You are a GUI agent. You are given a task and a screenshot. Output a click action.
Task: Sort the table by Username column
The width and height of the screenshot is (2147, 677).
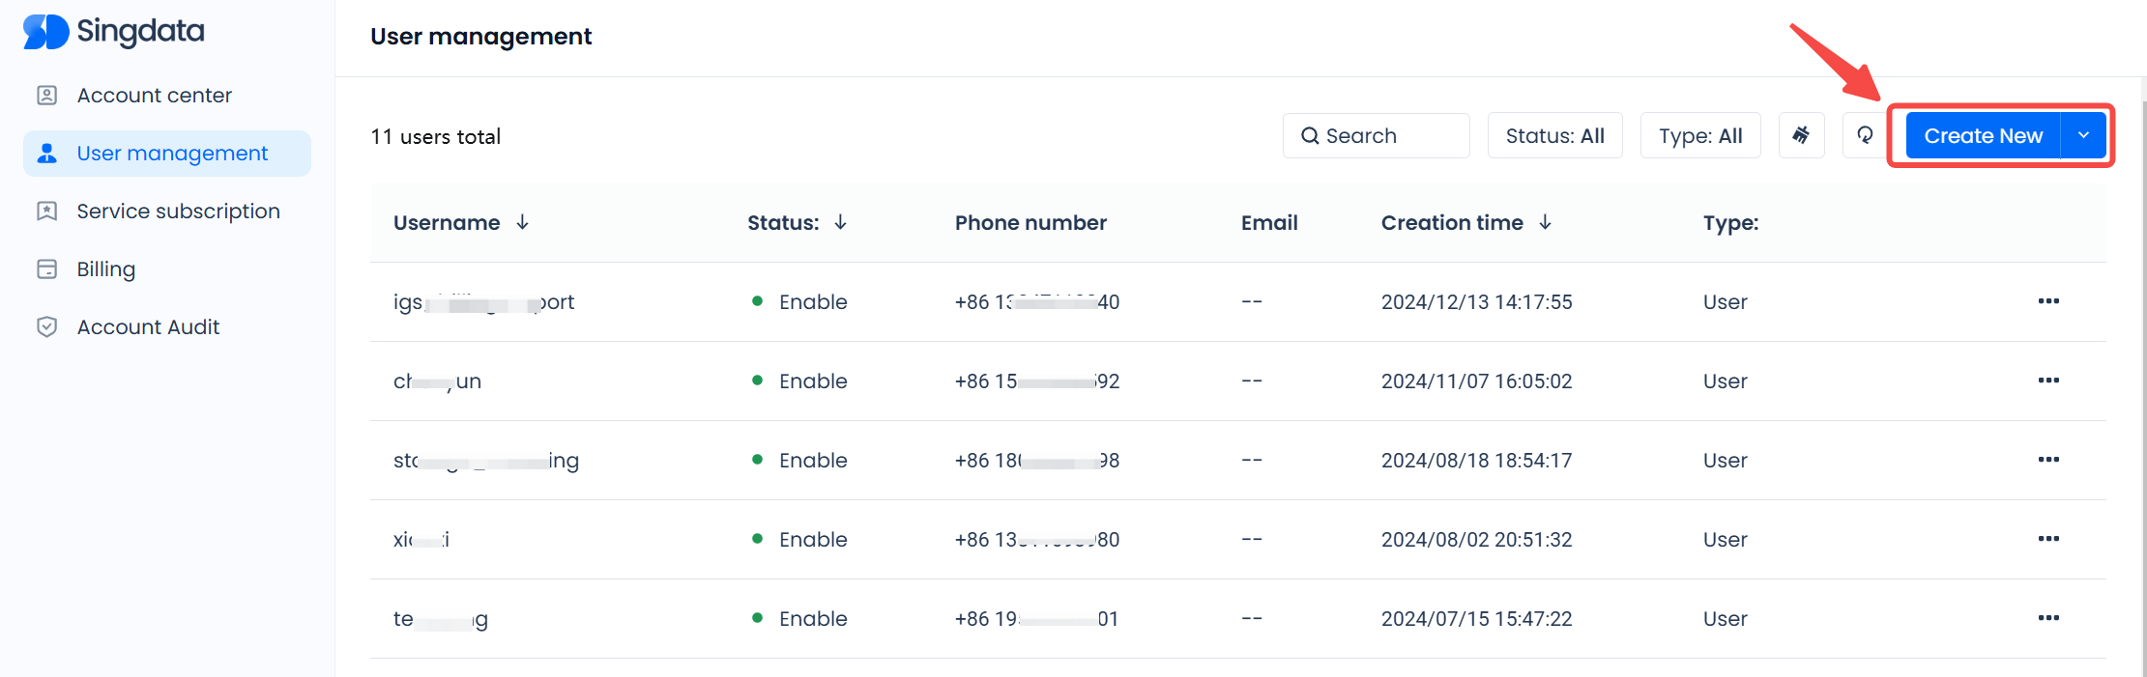(x=522, y=222)
